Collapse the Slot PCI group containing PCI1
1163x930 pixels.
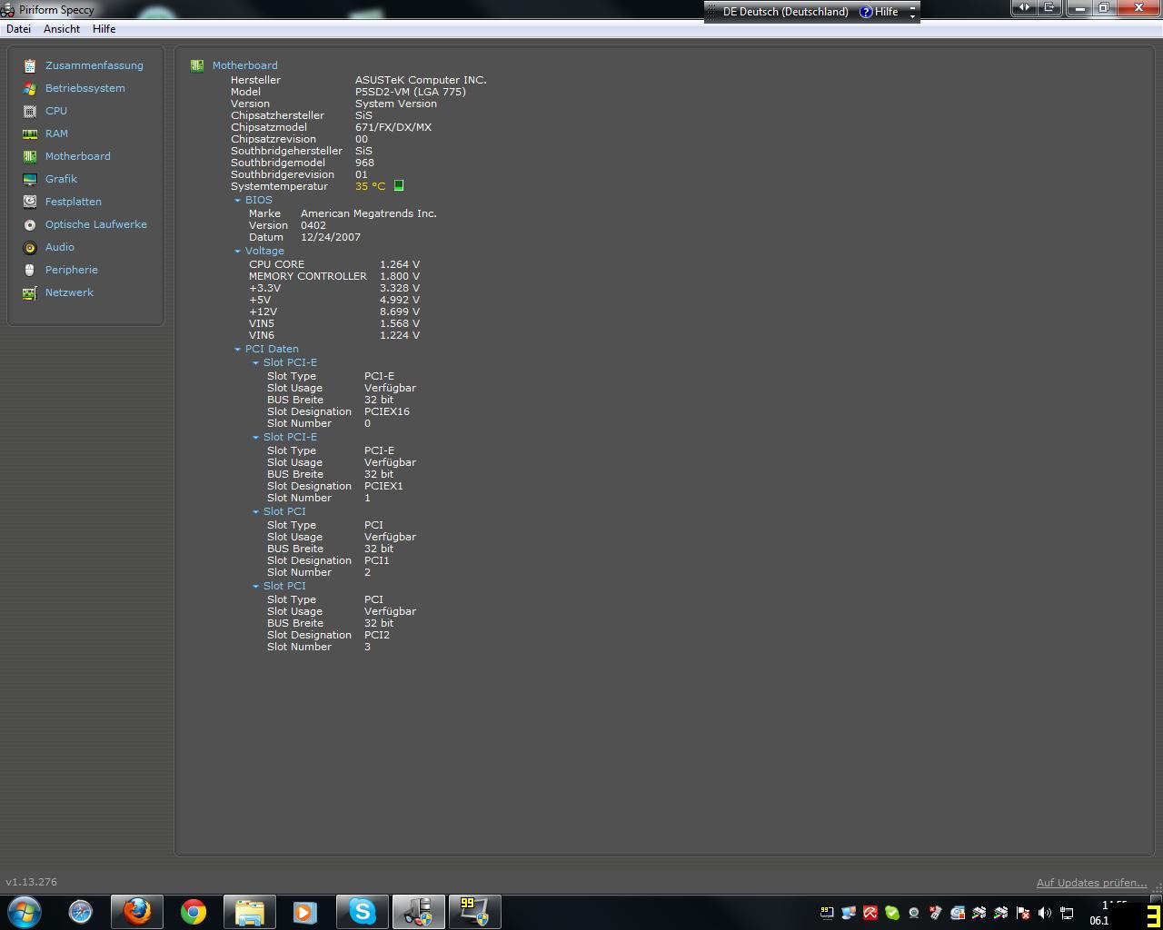pyautogui.click(x=256, y=511)
